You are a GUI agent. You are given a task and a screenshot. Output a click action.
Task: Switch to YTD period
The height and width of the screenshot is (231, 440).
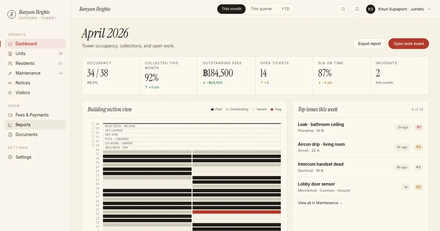pyautogui.click(x=285, y=9)
